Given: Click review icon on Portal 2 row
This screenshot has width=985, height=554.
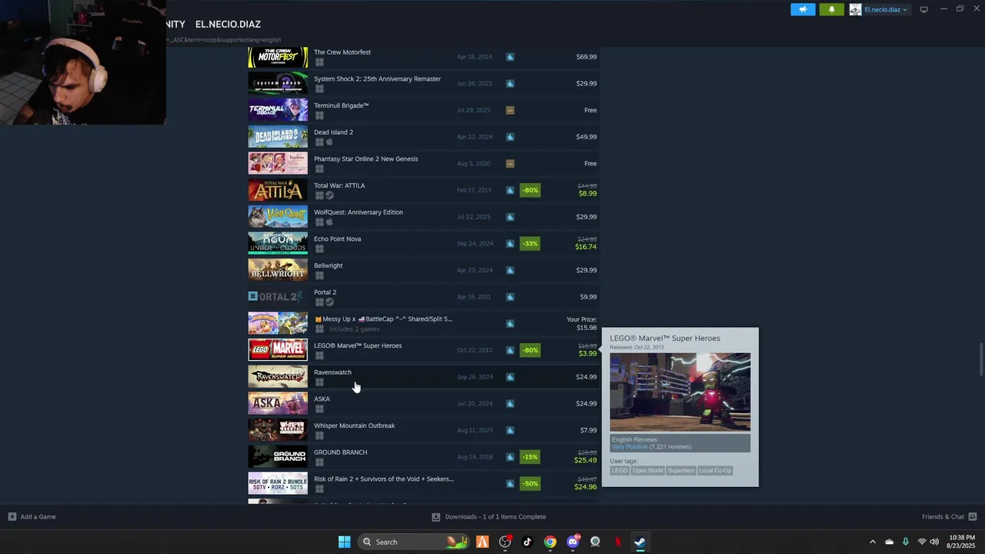Looking at the screenshot, I should point(510,297).
